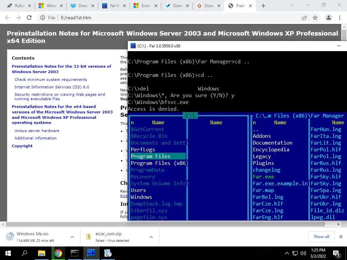Open Unisys server hardware link
Screen dimensions: 347x260
click(37, 131)
